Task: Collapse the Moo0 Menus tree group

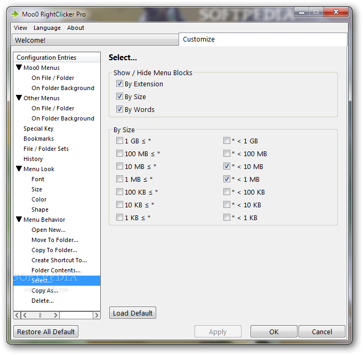Action: pyautogui.click(x=19, y=67)
